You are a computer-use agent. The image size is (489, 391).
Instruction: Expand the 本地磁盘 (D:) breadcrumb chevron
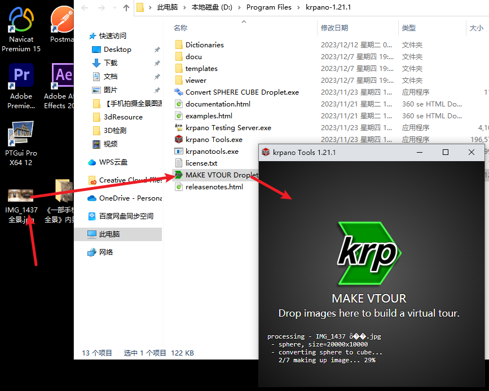[x=239, y=7]
